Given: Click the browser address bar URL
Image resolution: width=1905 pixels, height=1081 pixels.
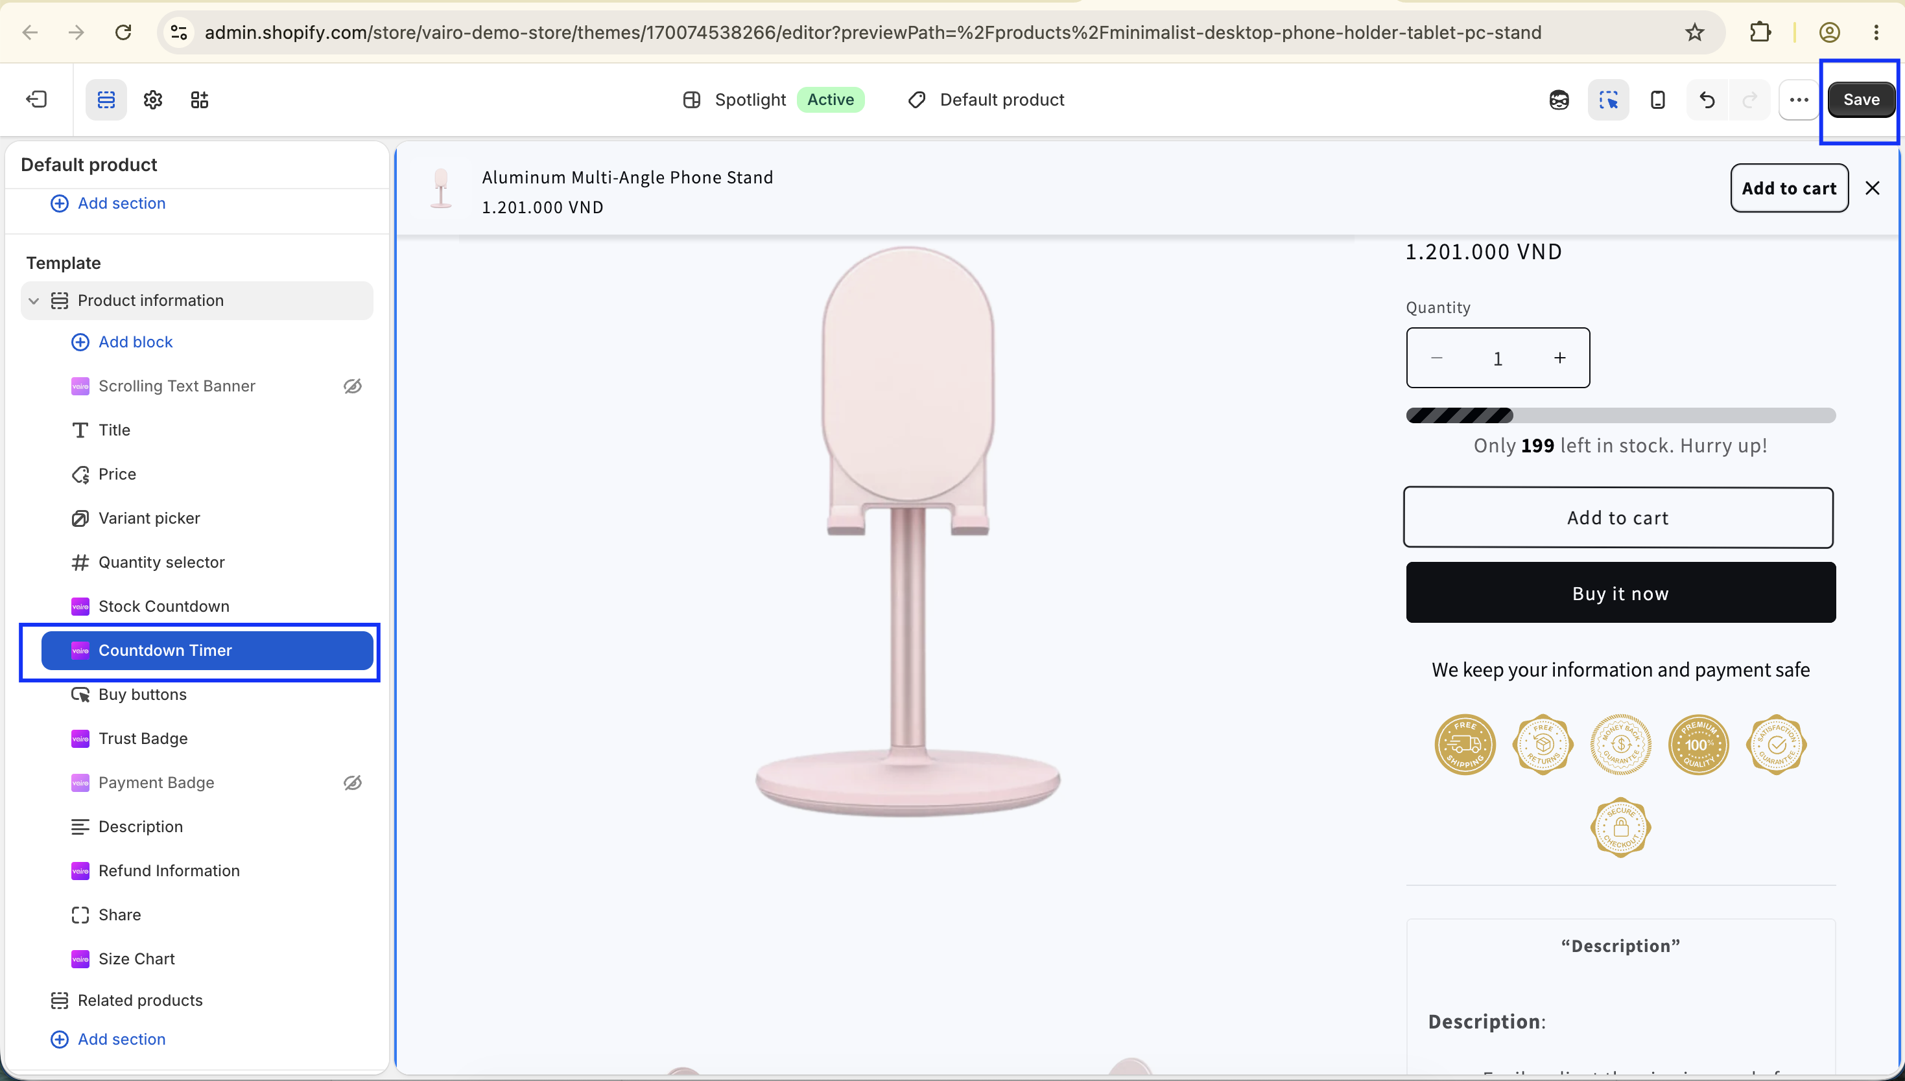Looking at the screenshot, I should tap(873, 32).
